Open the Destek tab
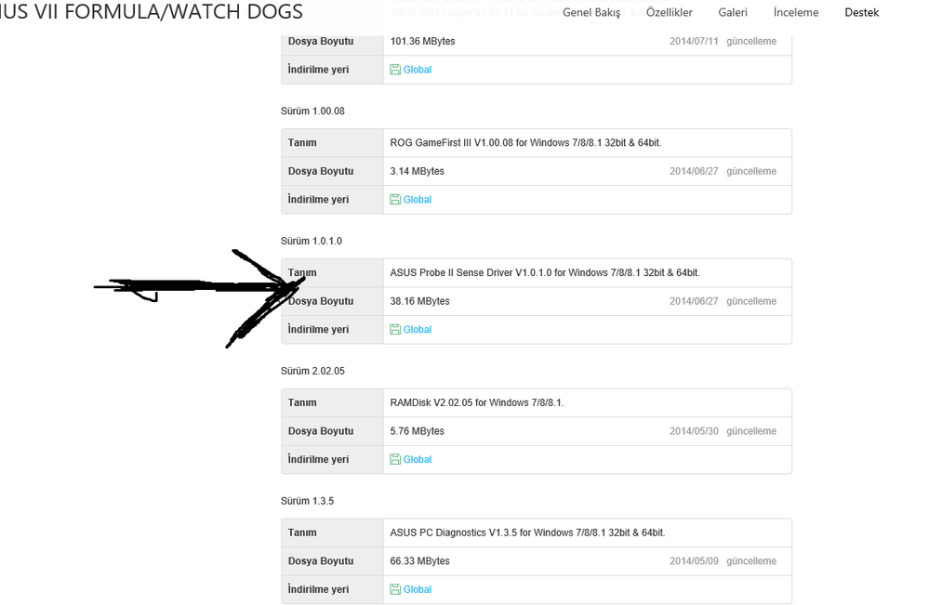 click(x=861, y=12)
